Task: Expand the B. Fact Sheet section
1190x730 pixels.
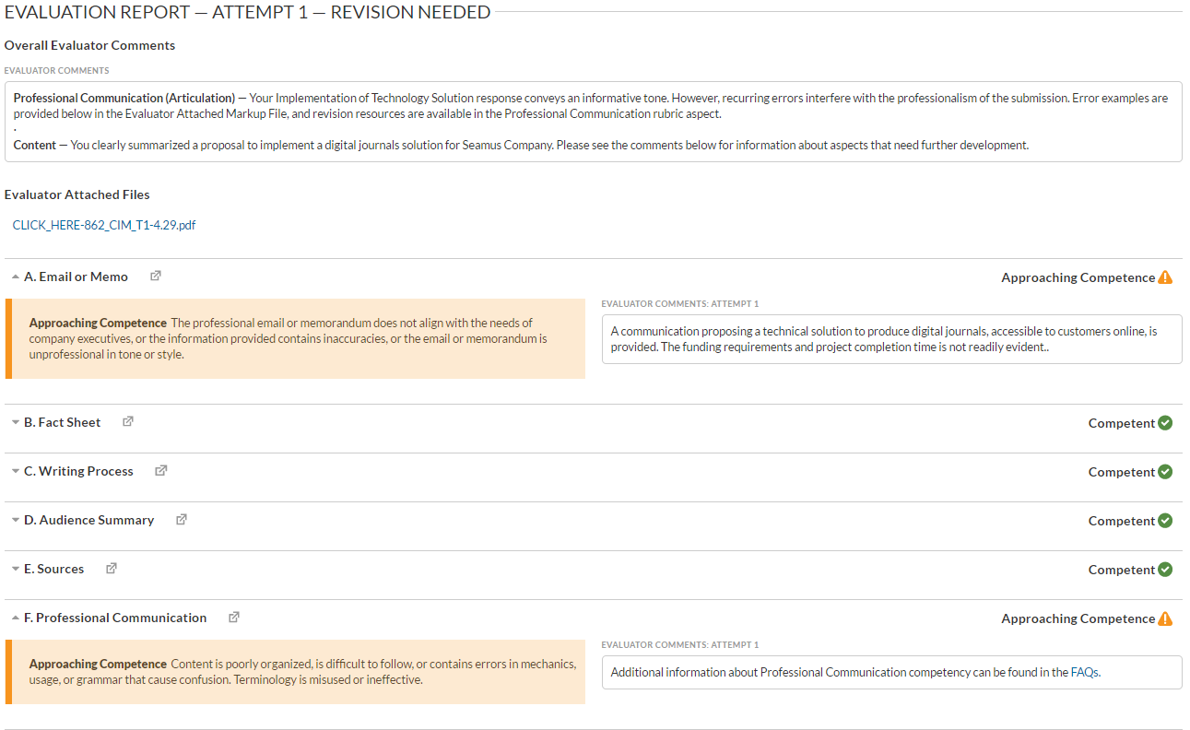Action: pos(16,422)
